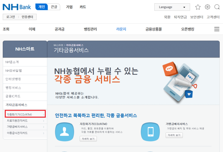Open the 퇴직연금 link
This screenshot has height=152, width=223.
pos(180,17)
